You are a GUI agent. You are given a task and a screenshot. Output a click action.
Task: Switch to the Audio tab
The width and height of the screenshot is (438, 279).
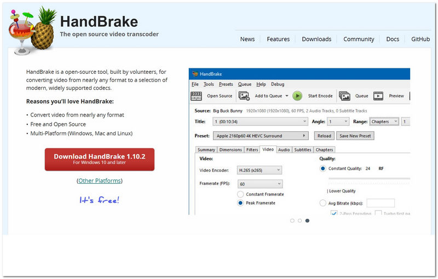click(x=284, y=149)
